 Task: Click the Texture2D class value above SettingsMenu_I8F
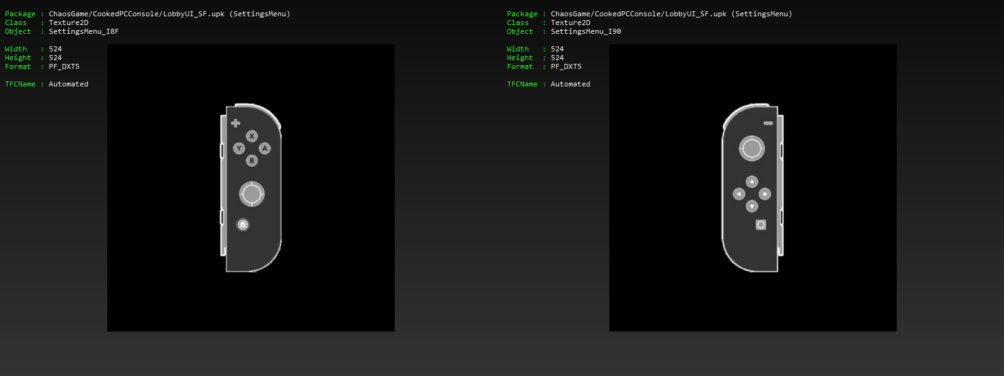[68, 23]
